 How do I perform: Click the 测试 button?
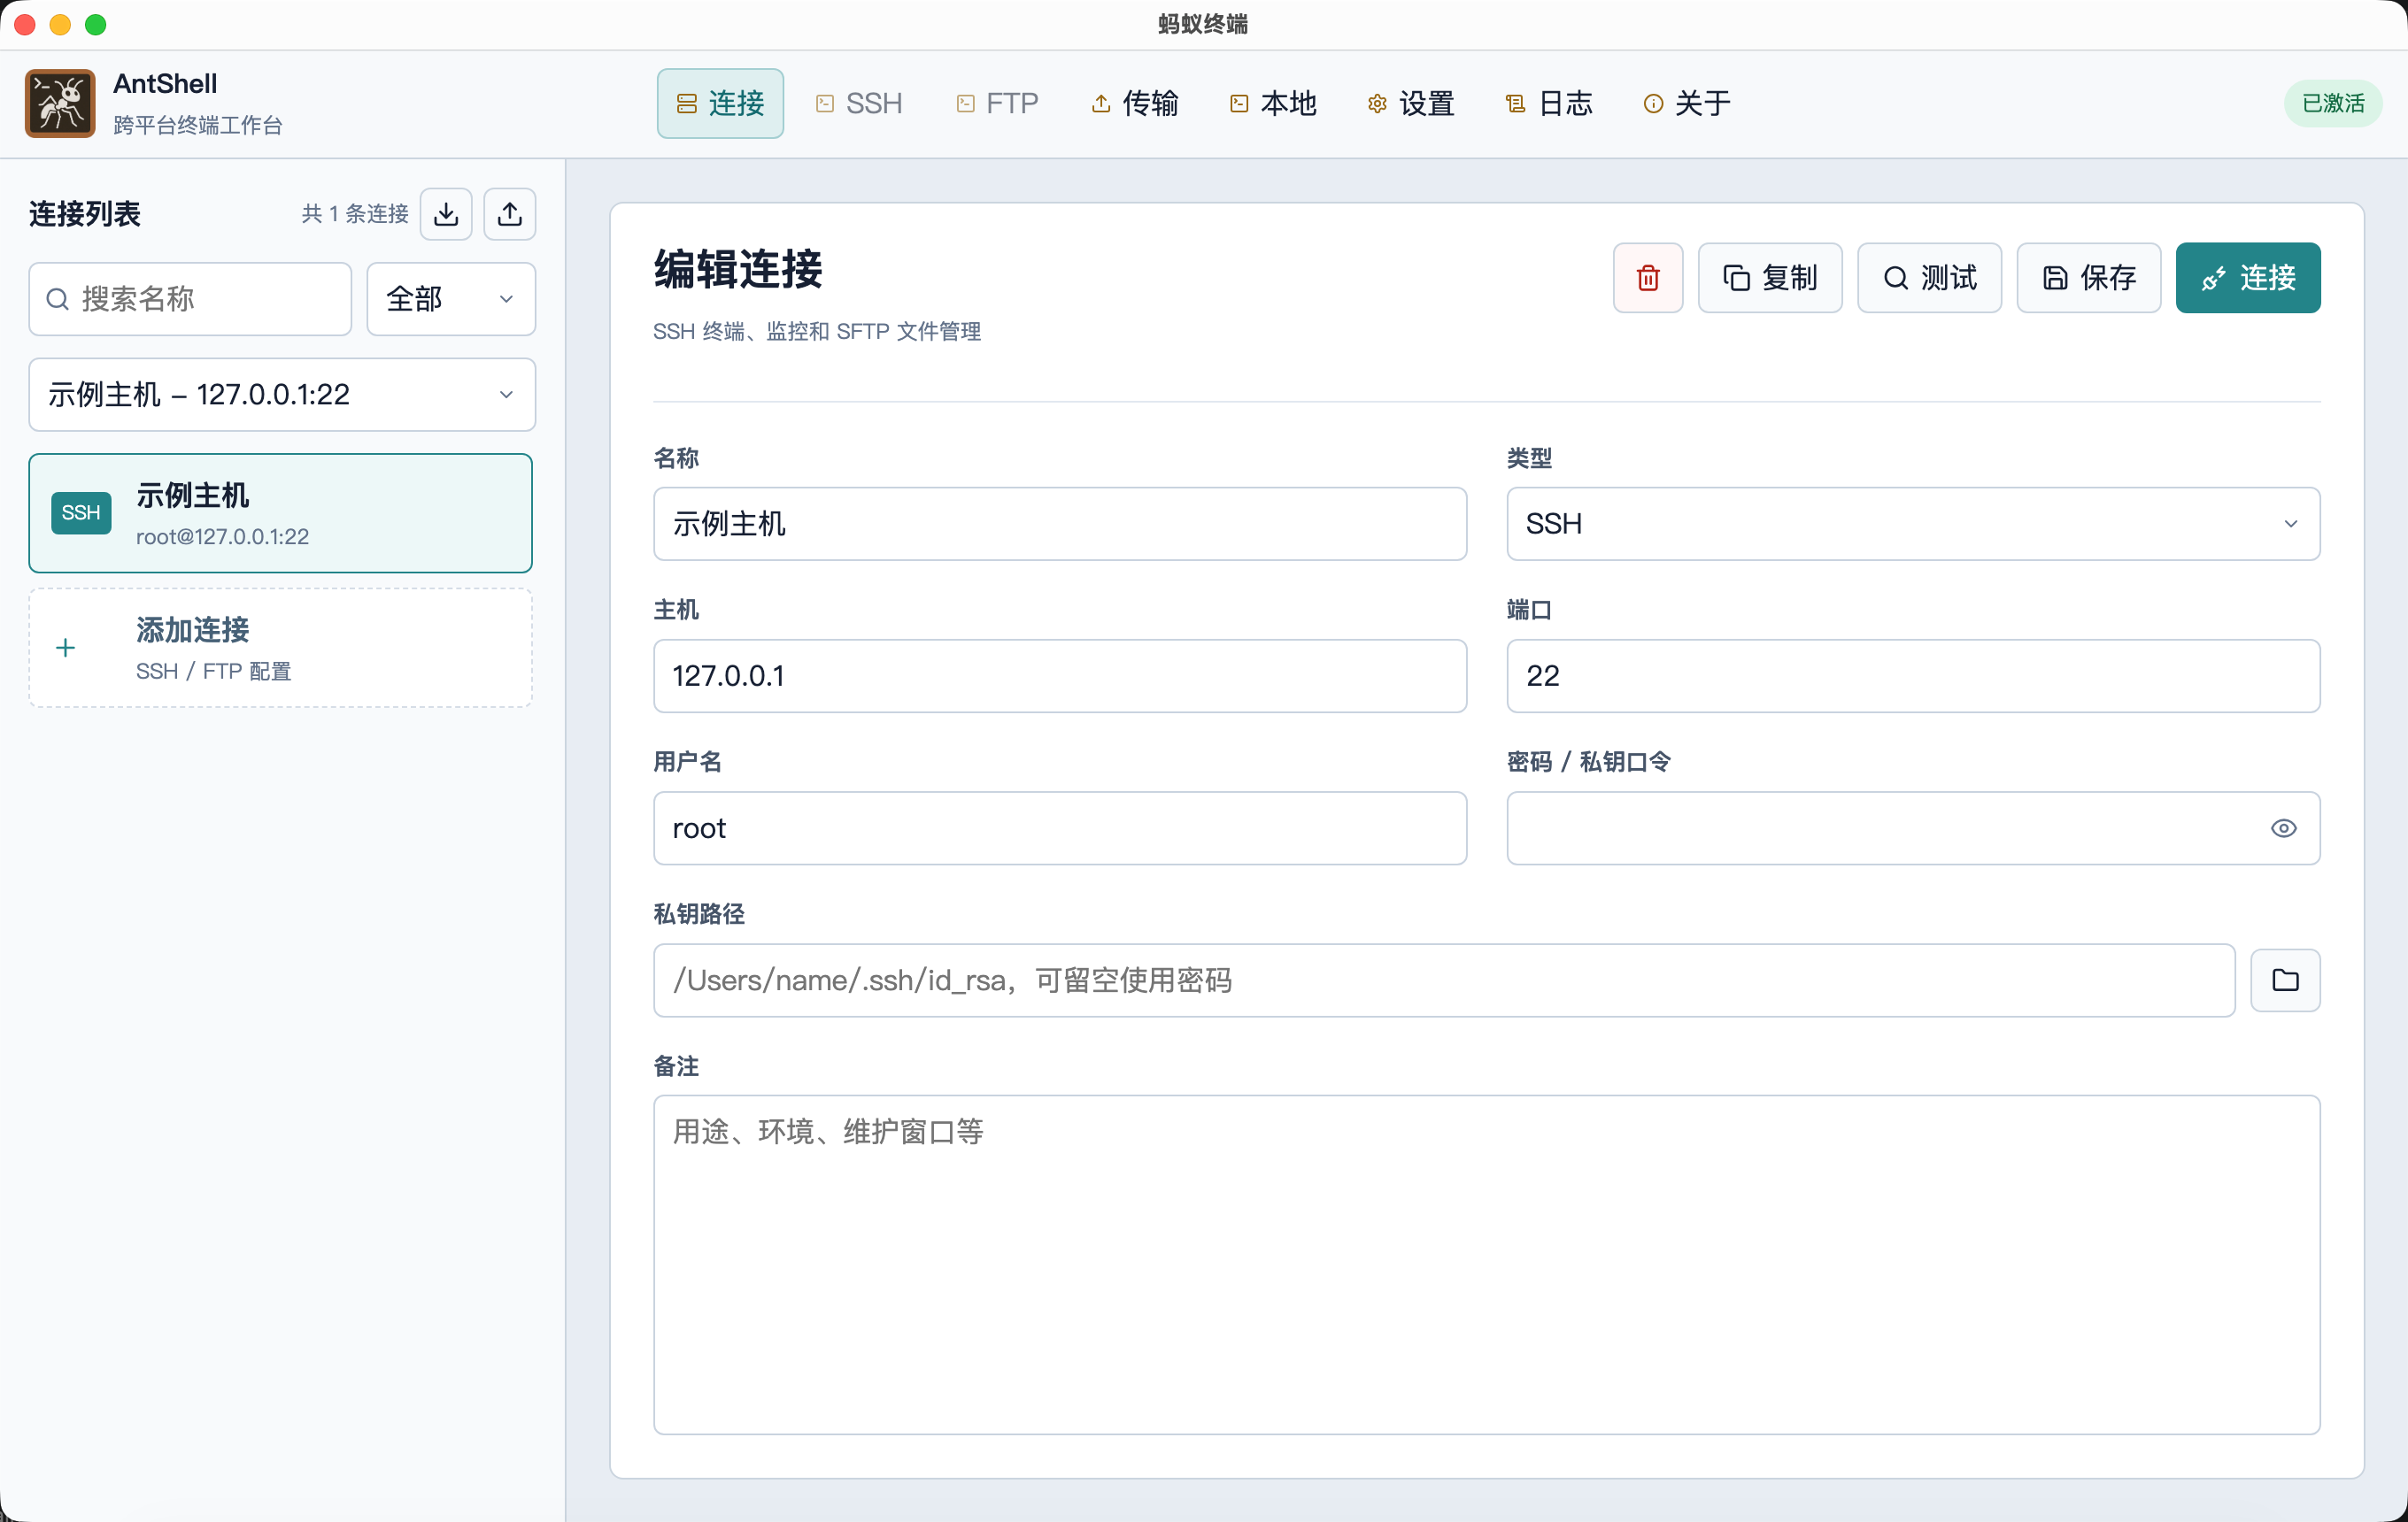coord(1929,278)
